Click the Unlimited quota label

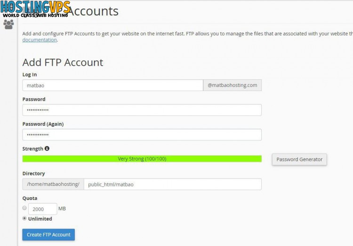point(40,219)
